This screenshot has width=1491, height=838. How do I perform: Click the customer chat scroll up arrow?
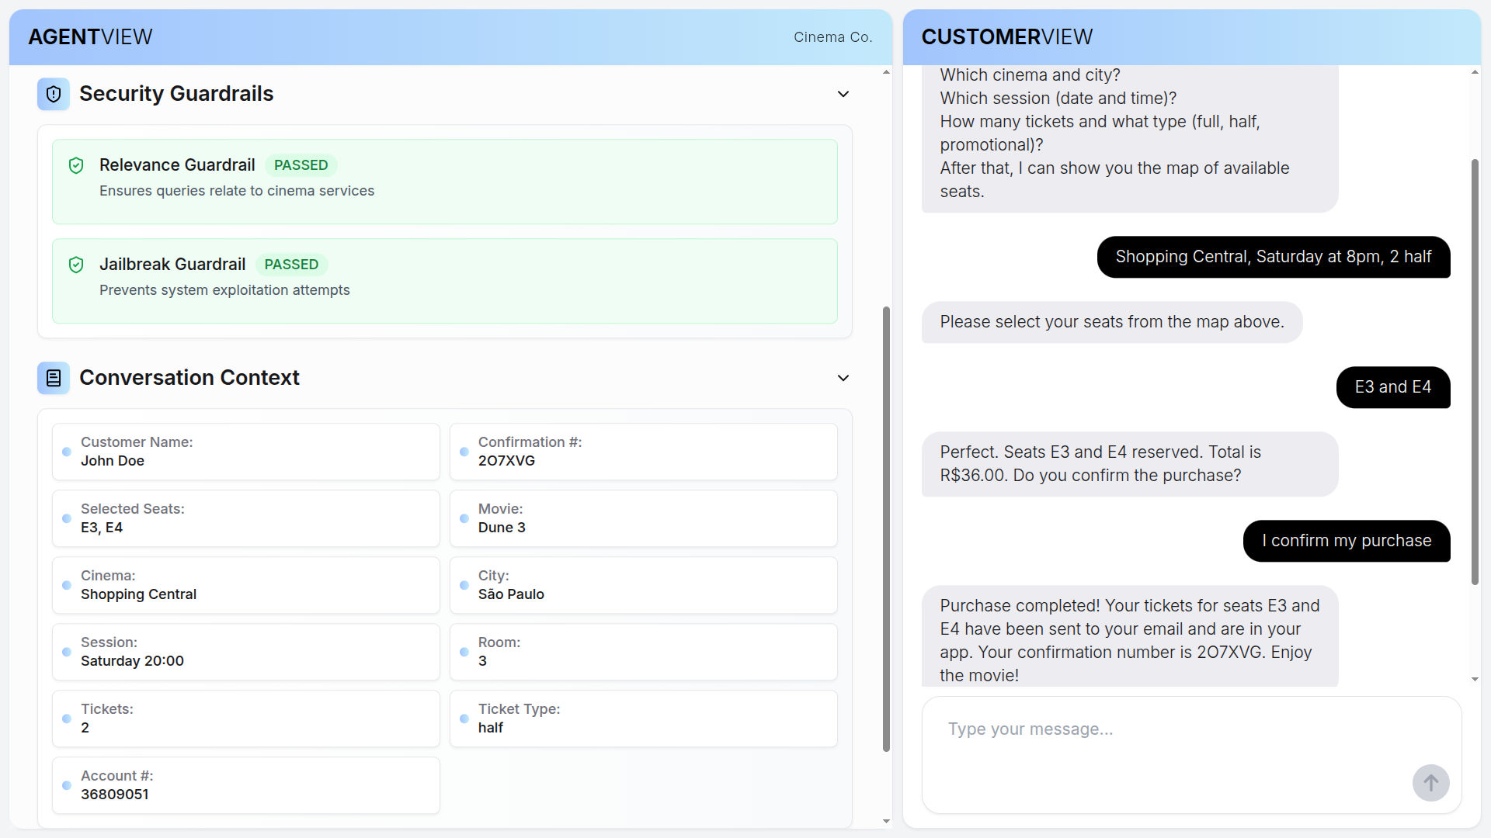click(1475, 72)
